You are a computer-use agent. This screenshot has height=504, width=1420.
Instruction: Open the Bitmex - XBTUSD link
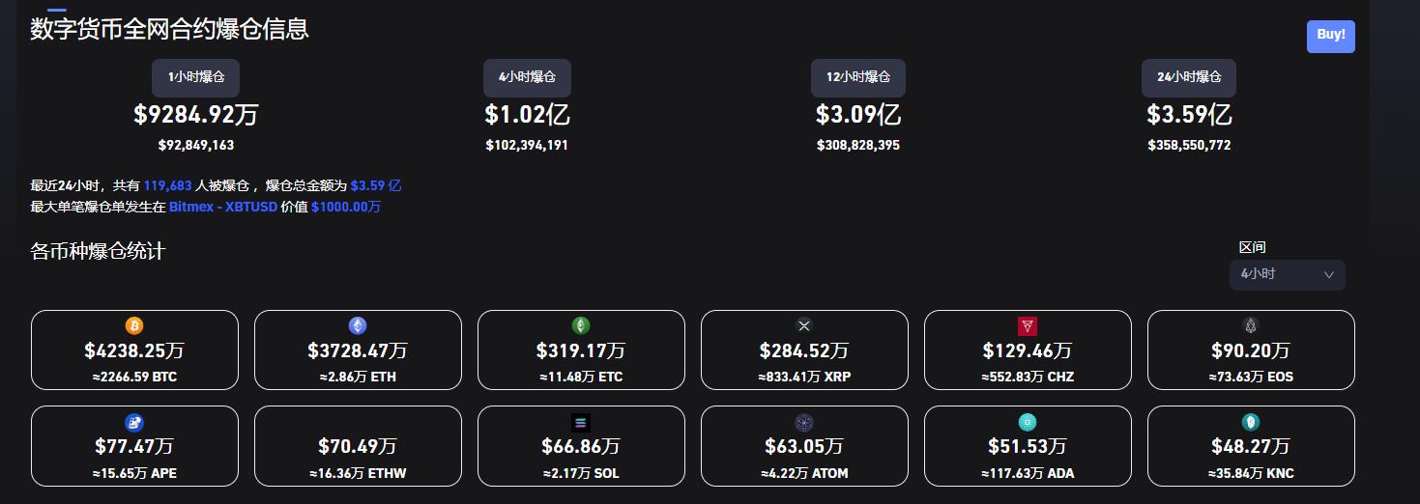pos(223,207)
